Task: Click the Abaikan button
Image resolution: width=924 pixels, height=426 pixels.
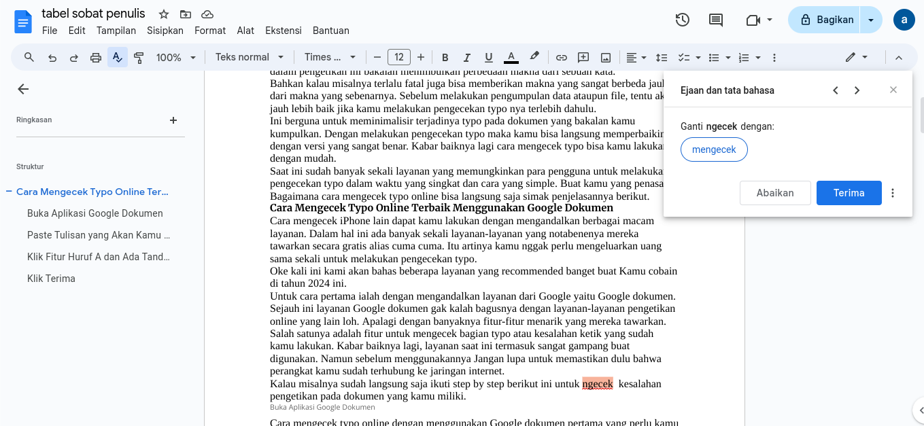Action: (x=775, y=193)
